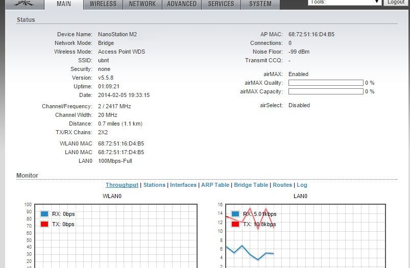View the ARP Table link
The image size is (410, 268).
point(215,185)
